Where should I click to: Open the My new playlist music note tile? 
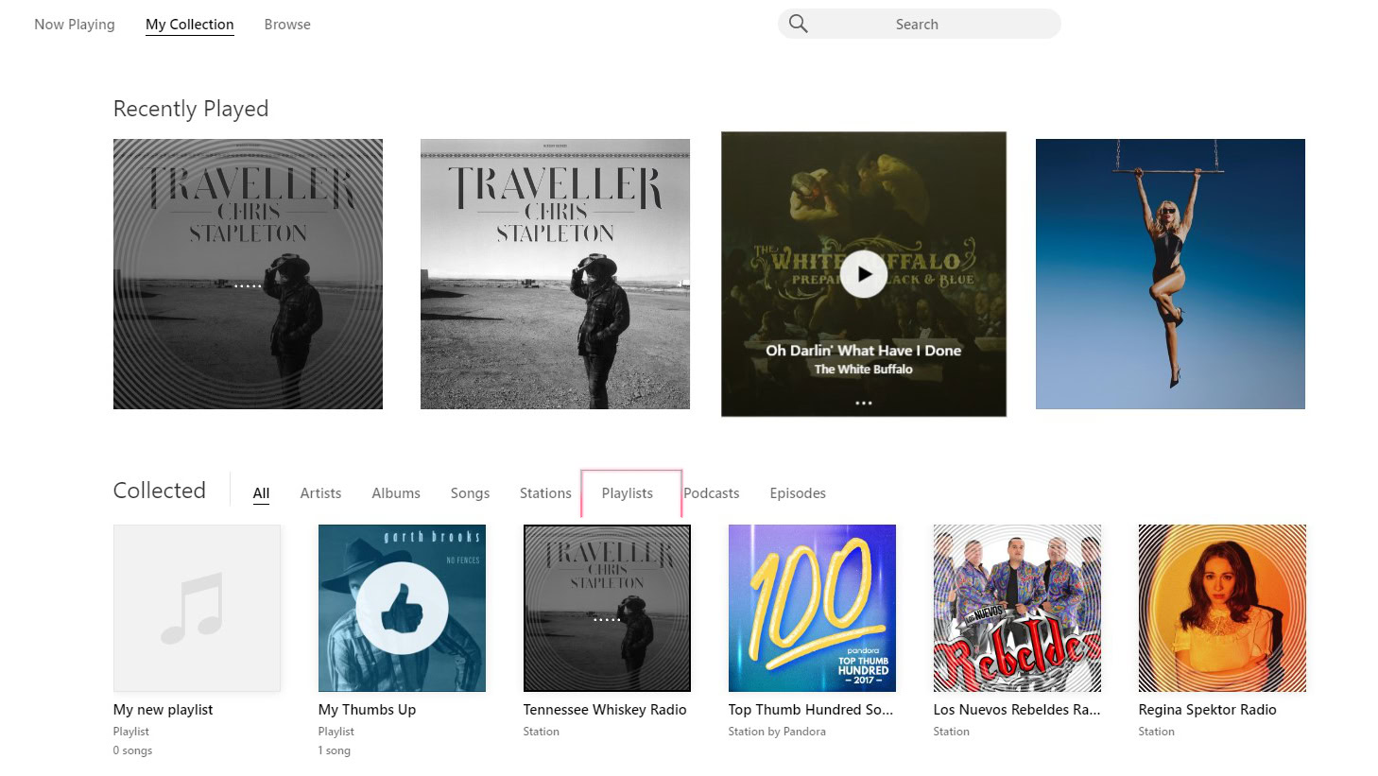[197, 608]
